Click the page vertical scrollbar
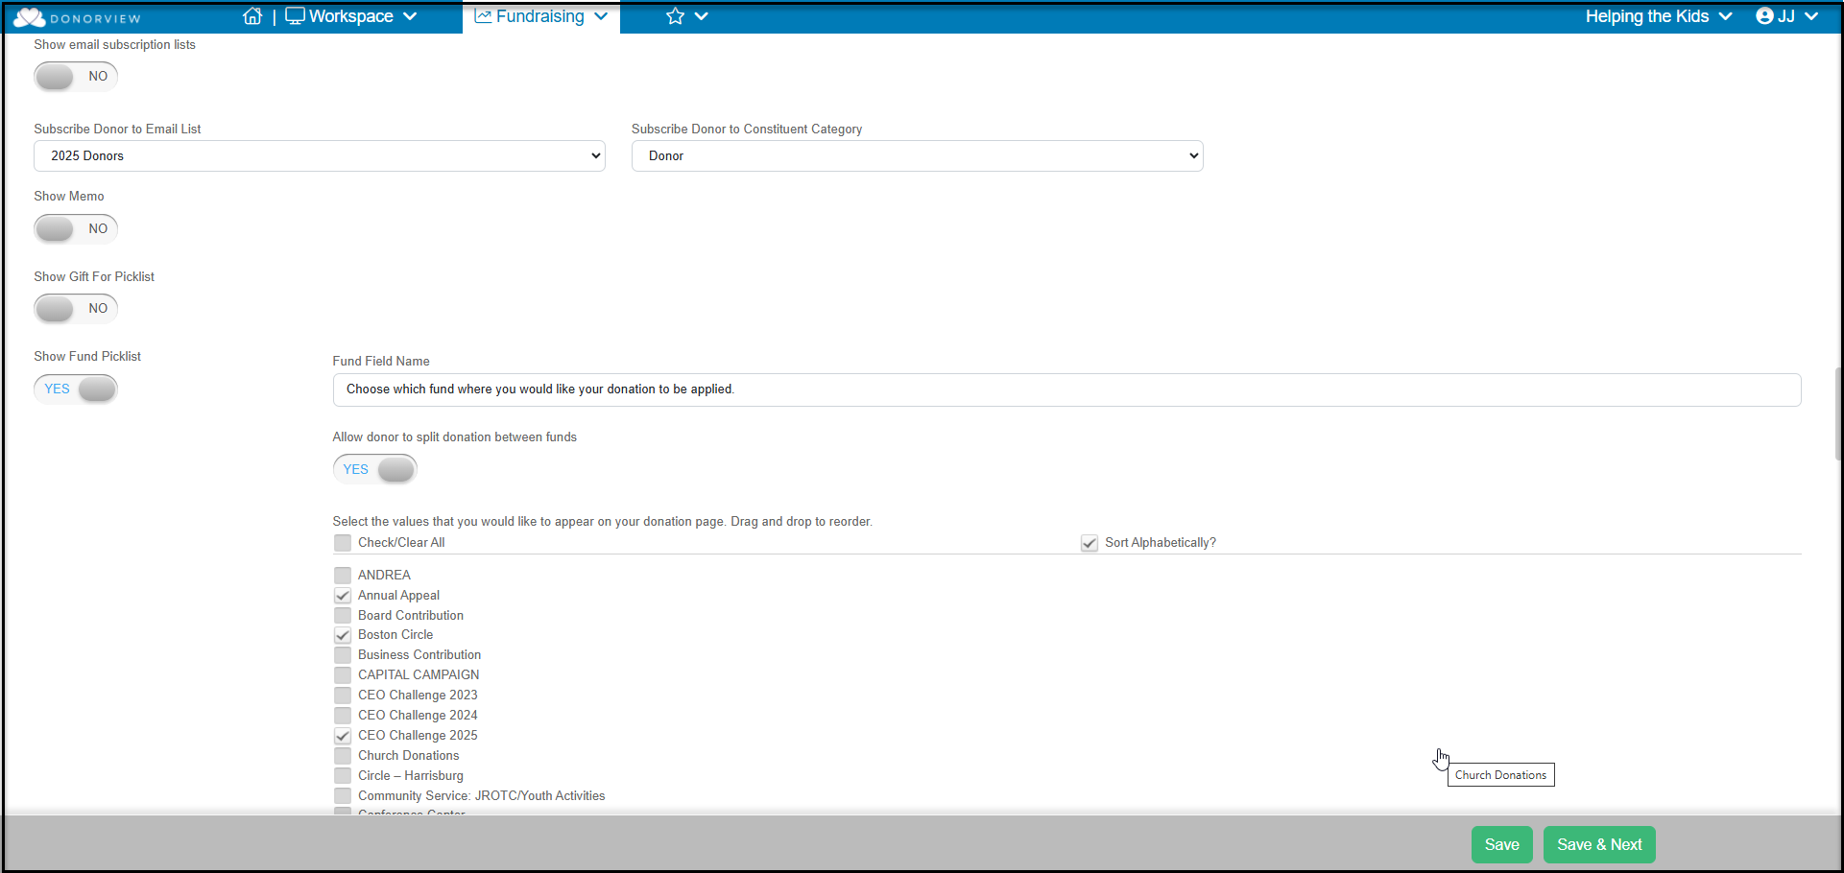The width and height of the screenshot is (1844, 873). pos(1838,414)
